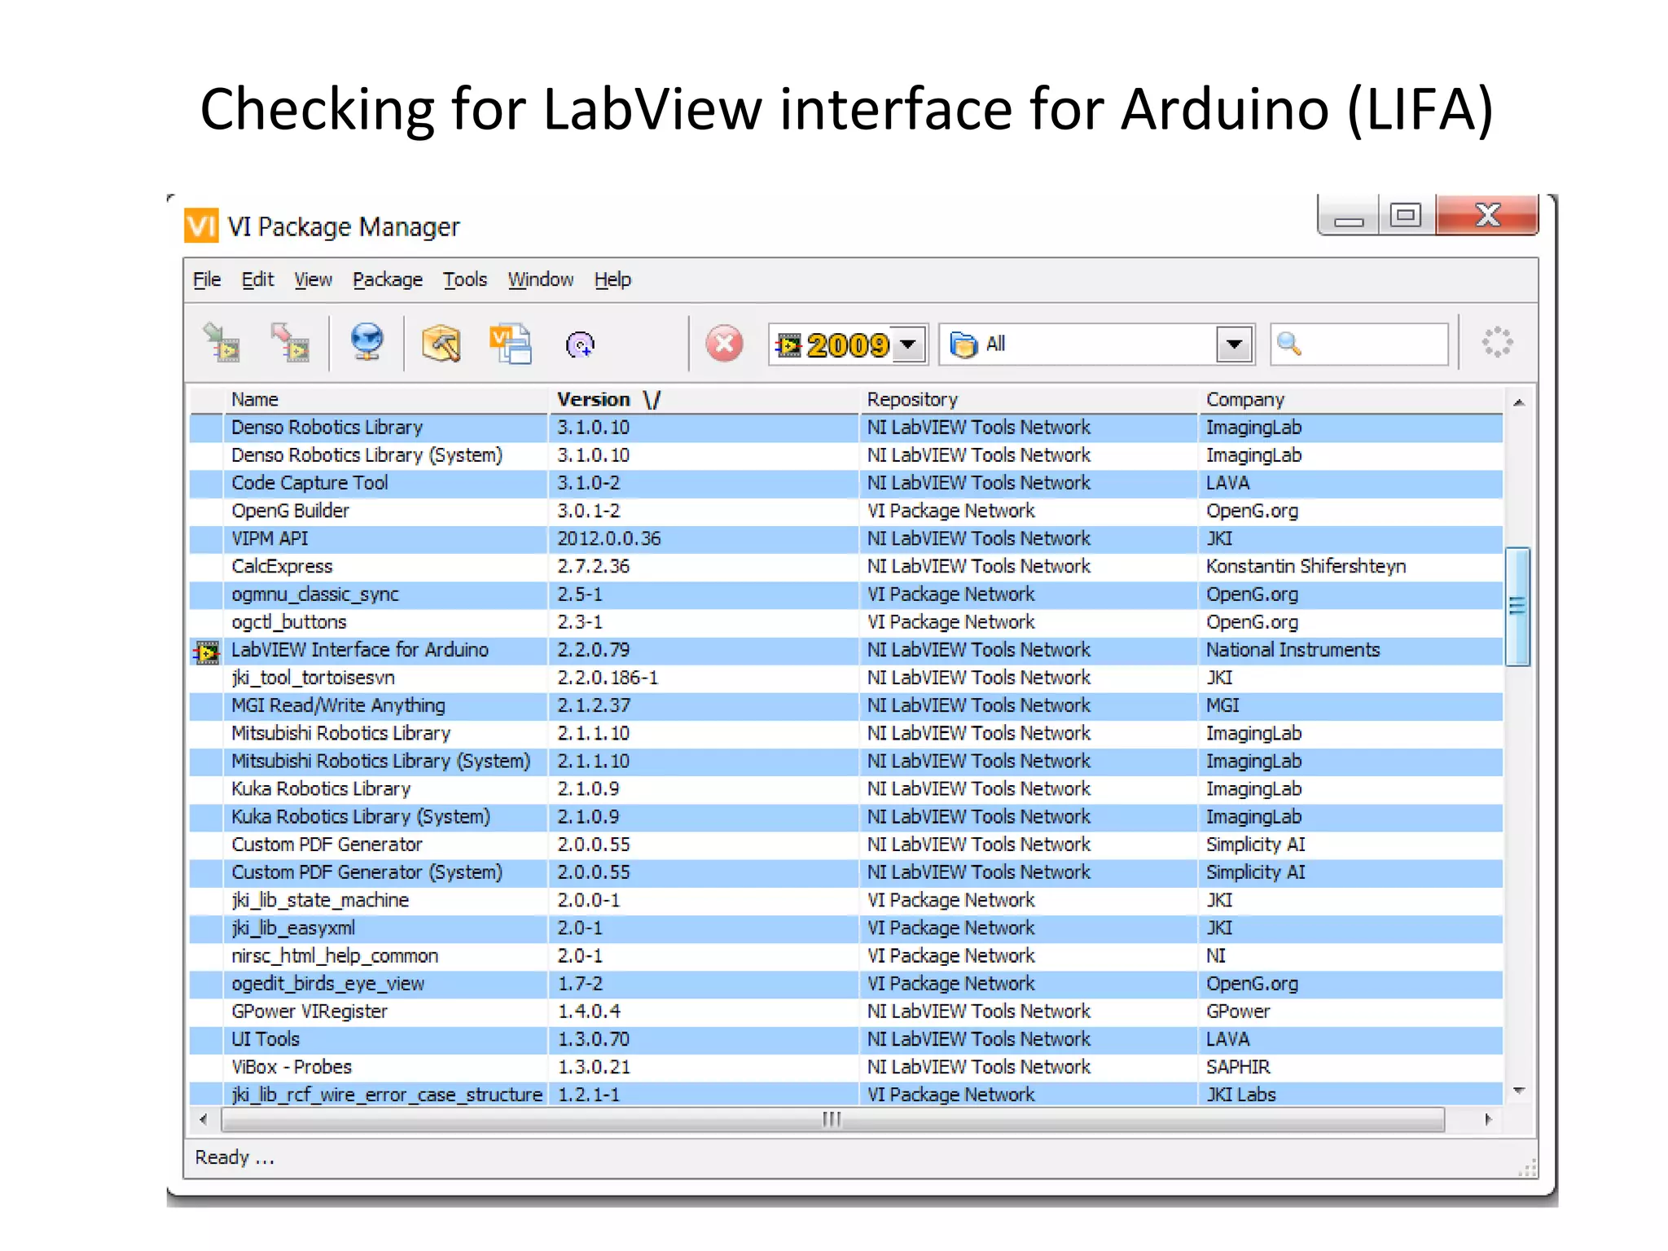This screenshot has width=1668, height=1251.
Task: Click the horizontal scrollbar thumb
Action: point(832,1119)
